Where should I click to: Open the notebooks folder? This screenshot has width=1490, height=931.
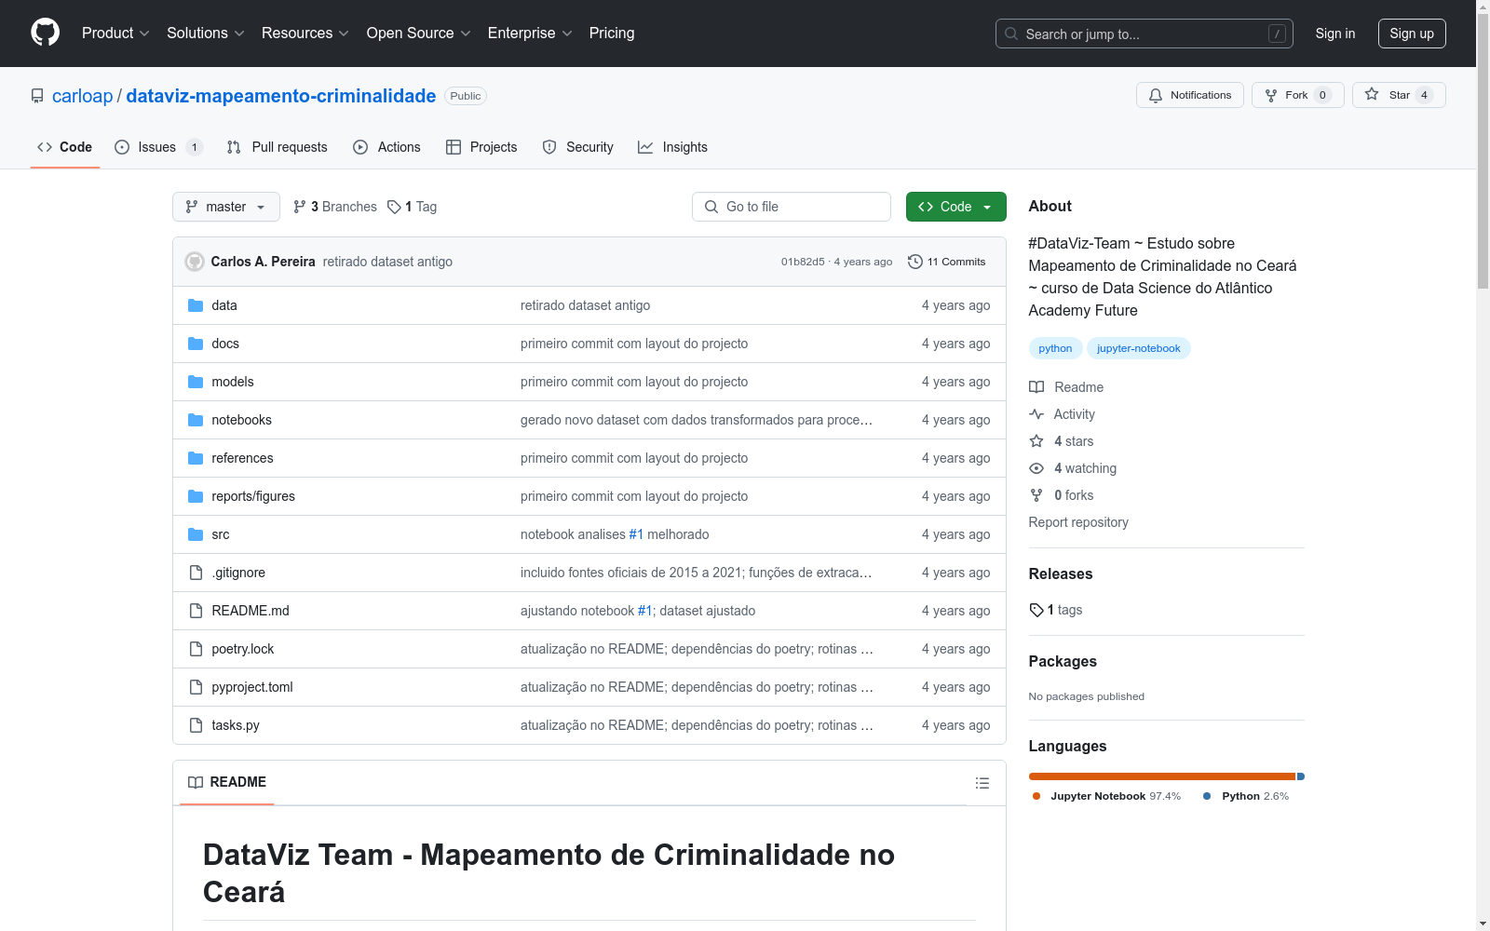click(242, 420)
